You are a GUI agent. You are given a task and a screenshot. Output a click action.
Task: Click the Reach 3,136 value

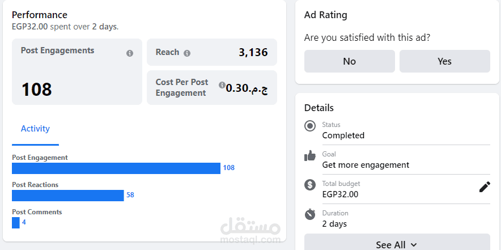click(253, 53)
